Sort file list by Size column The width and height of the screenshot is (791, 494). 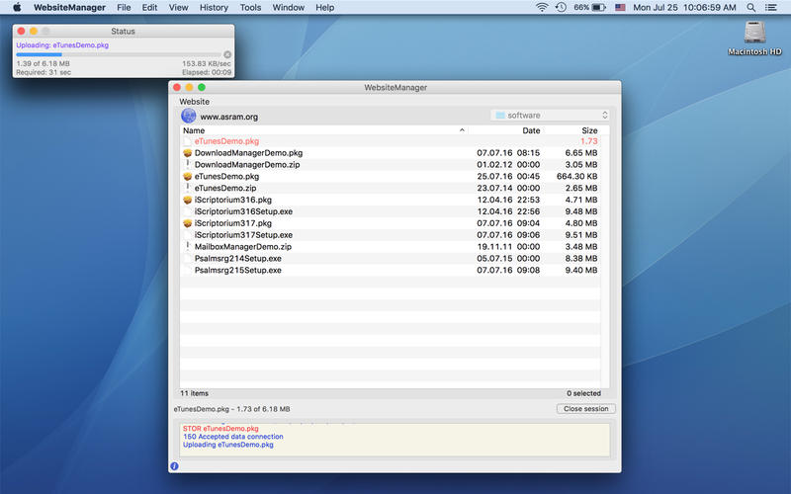click(x=589, y=130)
